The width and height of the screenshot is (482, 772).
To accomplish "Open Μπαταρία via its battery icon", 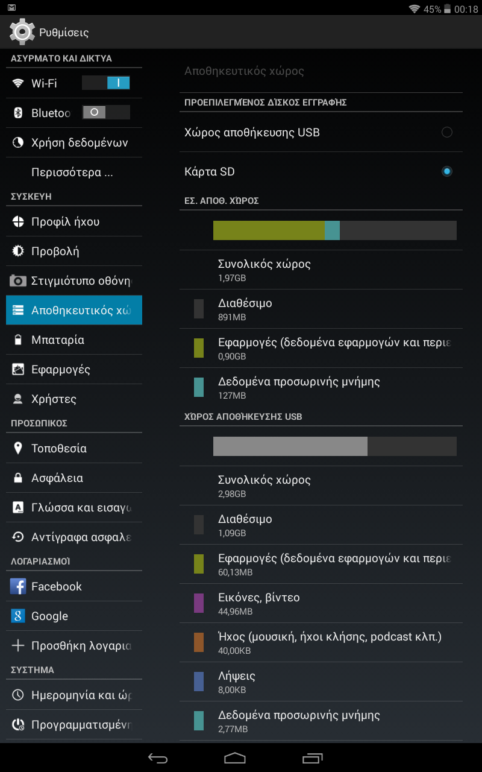I will coord(18,340).
